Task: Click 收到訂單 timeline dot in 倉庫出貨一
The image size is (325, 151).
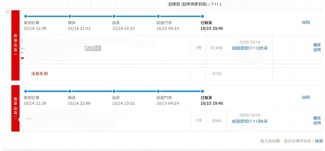Action: [x=25, y=16]
